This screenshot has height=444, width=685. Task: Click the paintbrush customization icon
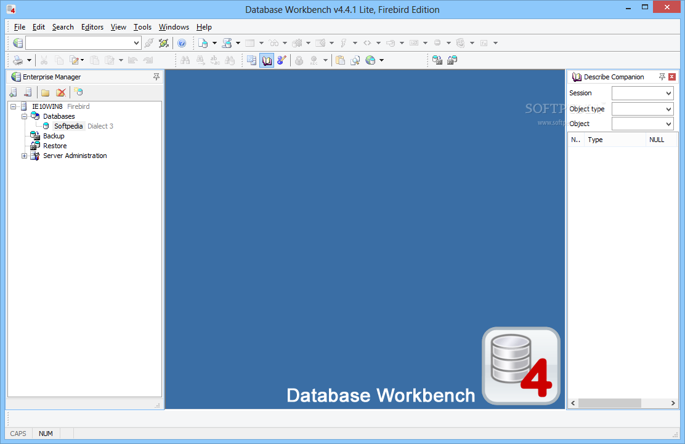coord(282,60)
